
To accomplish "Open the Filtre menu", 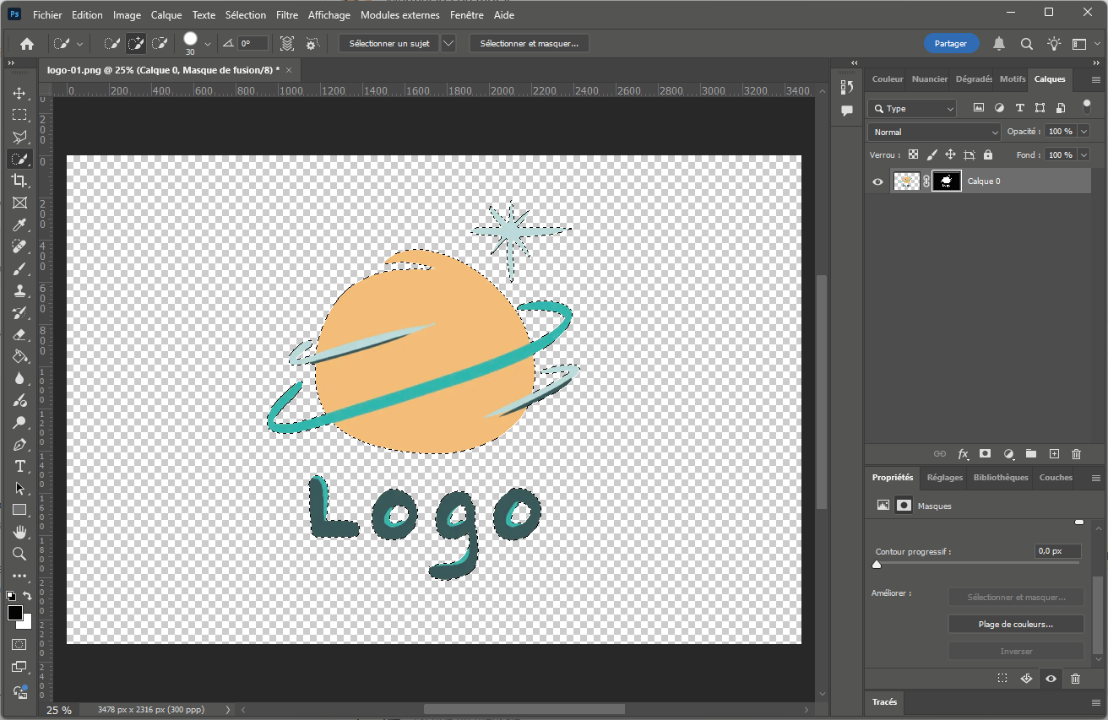I will pyautogui.click(x=287, y=15).
